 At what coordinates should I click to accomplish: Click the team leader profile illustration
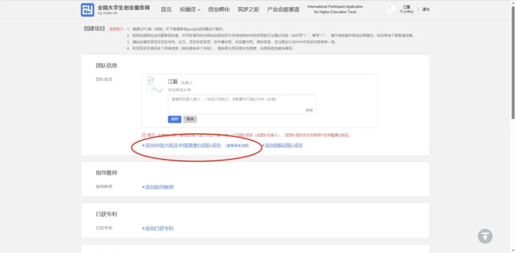154,86
